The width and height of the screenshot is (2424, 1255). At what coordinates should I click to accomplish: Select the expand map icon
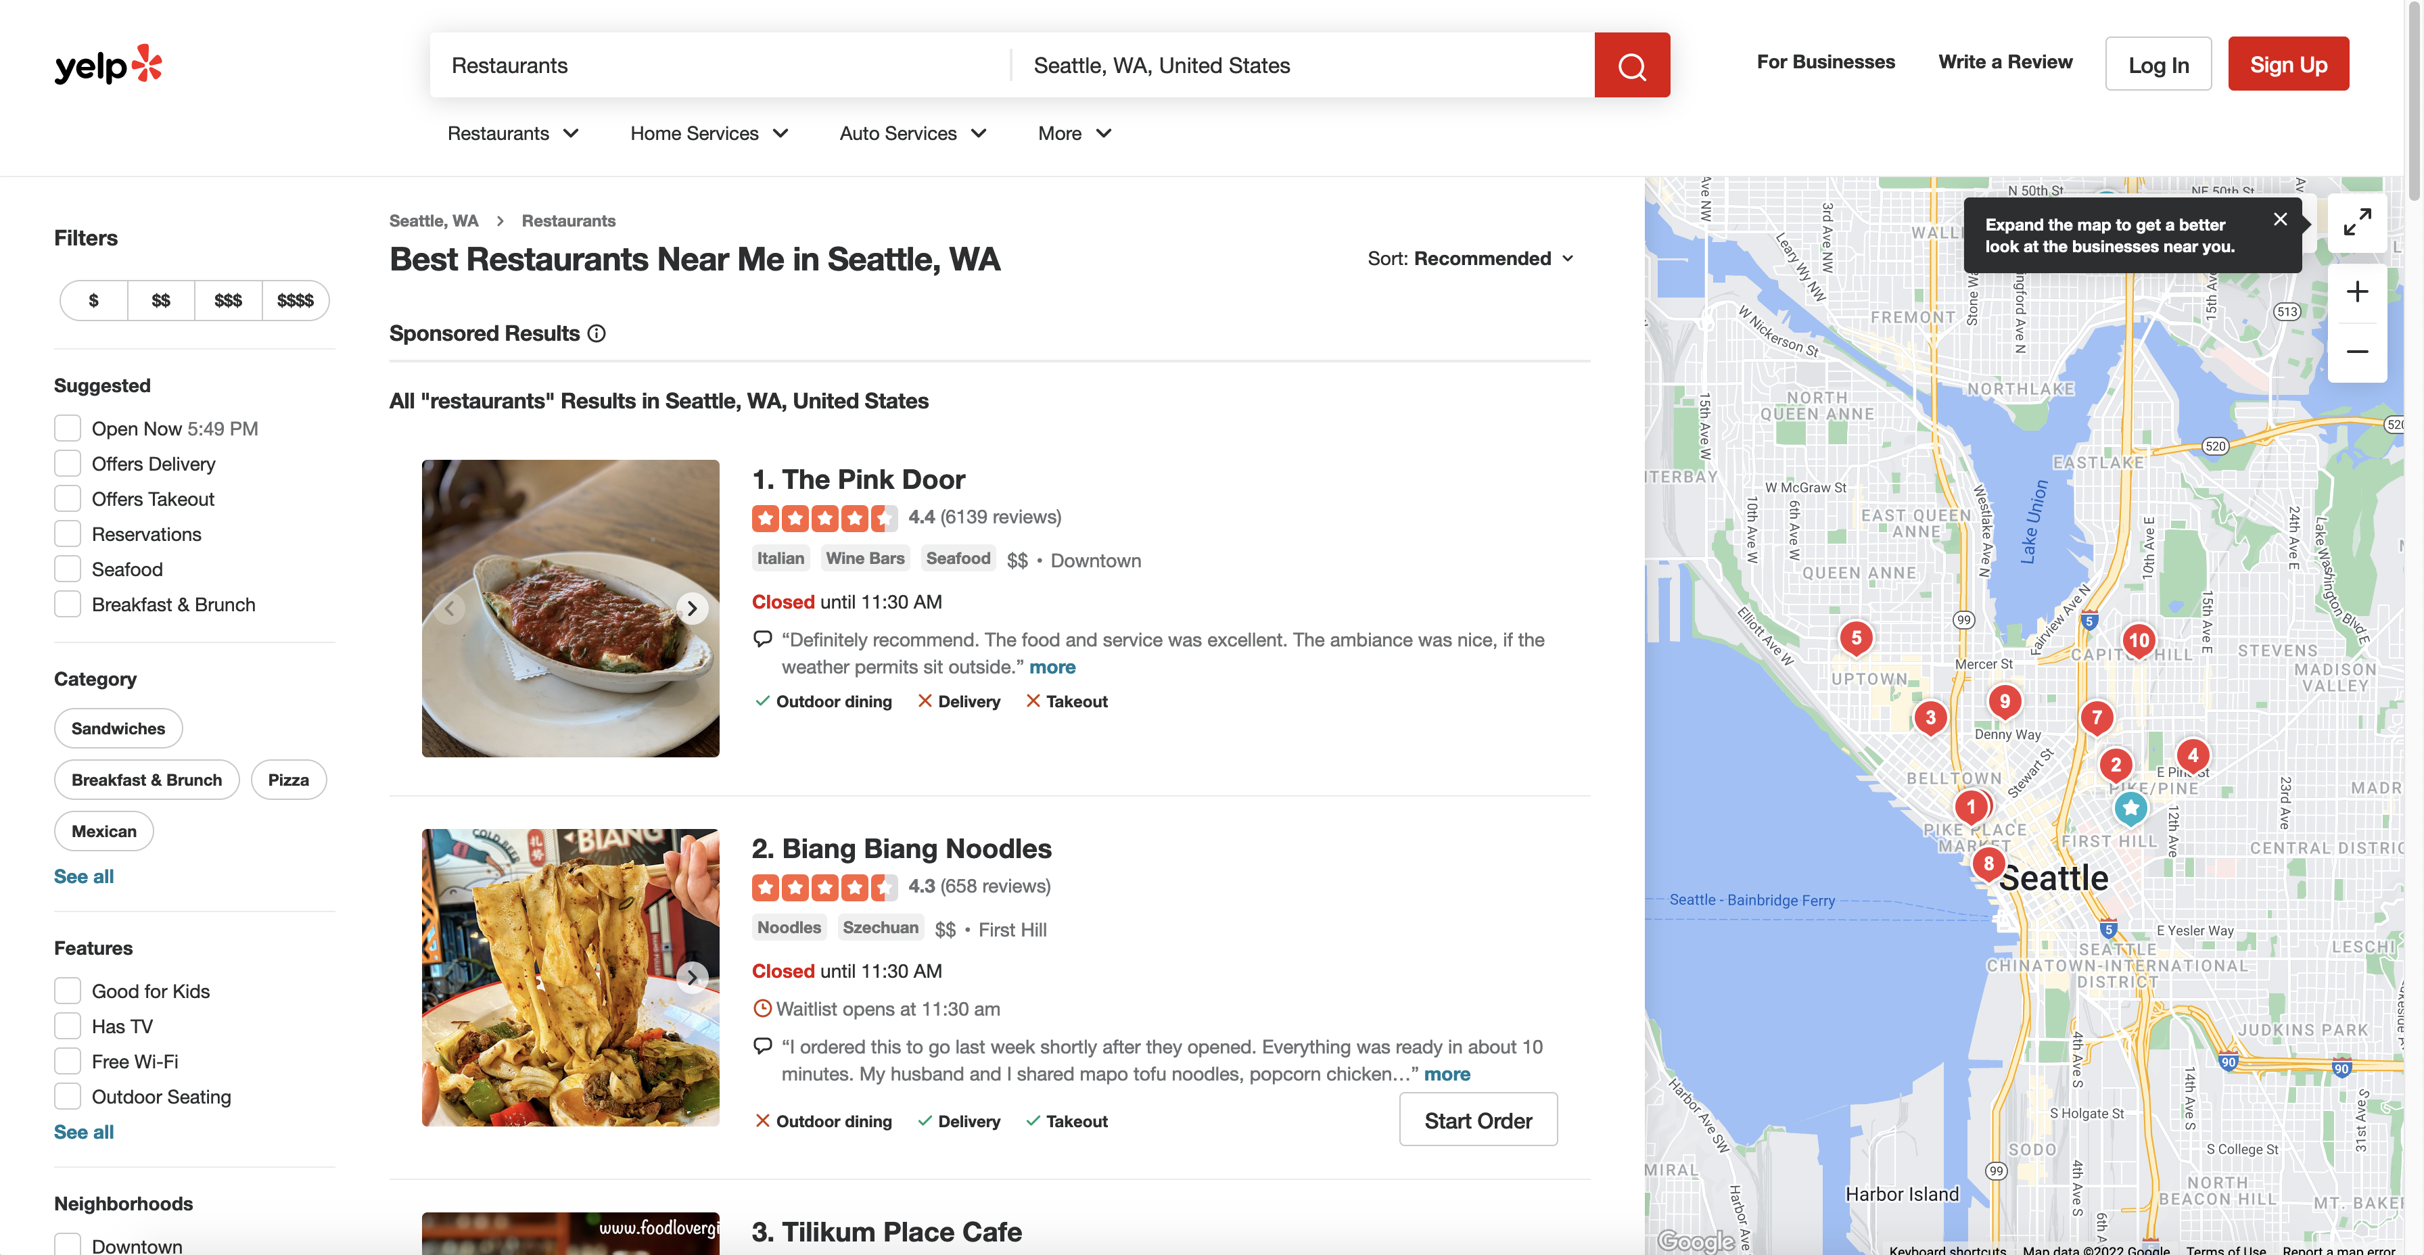(x=2357, y=223)
